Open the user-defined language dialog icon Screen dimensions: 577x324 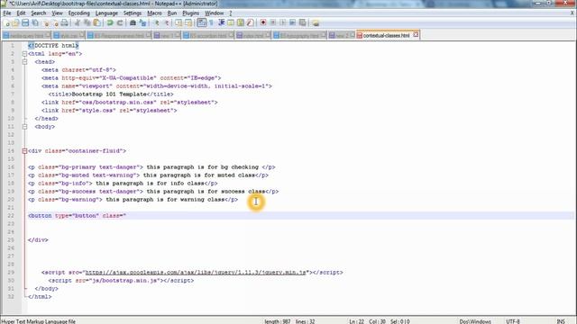231,22
